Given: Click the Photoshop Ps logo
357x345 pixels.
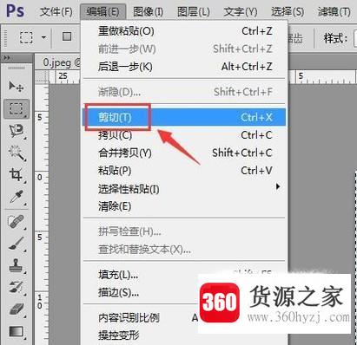Looking at the screenshot, I should pos(15,10).
